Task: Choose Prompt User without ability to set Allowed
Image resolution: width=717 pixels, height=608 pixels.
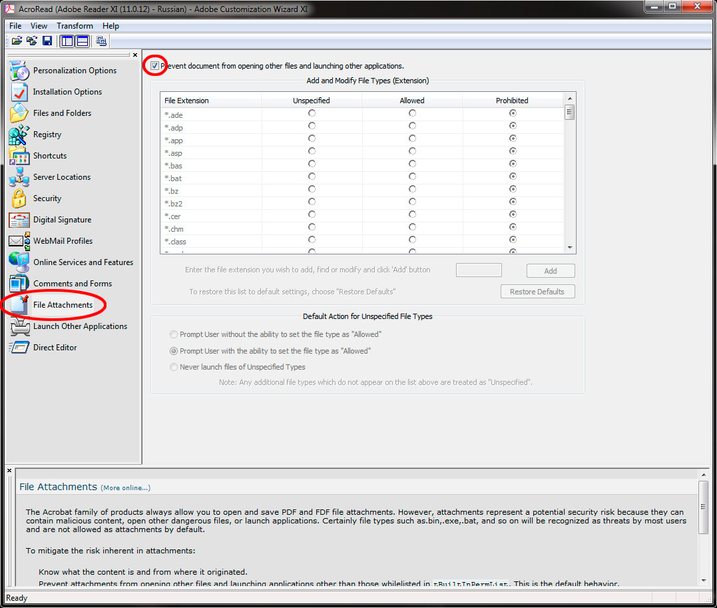Action: [173, 334]
